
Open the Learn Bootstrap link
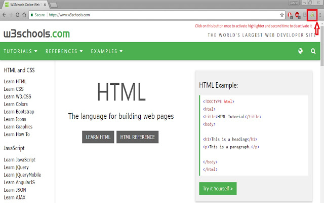19,112
